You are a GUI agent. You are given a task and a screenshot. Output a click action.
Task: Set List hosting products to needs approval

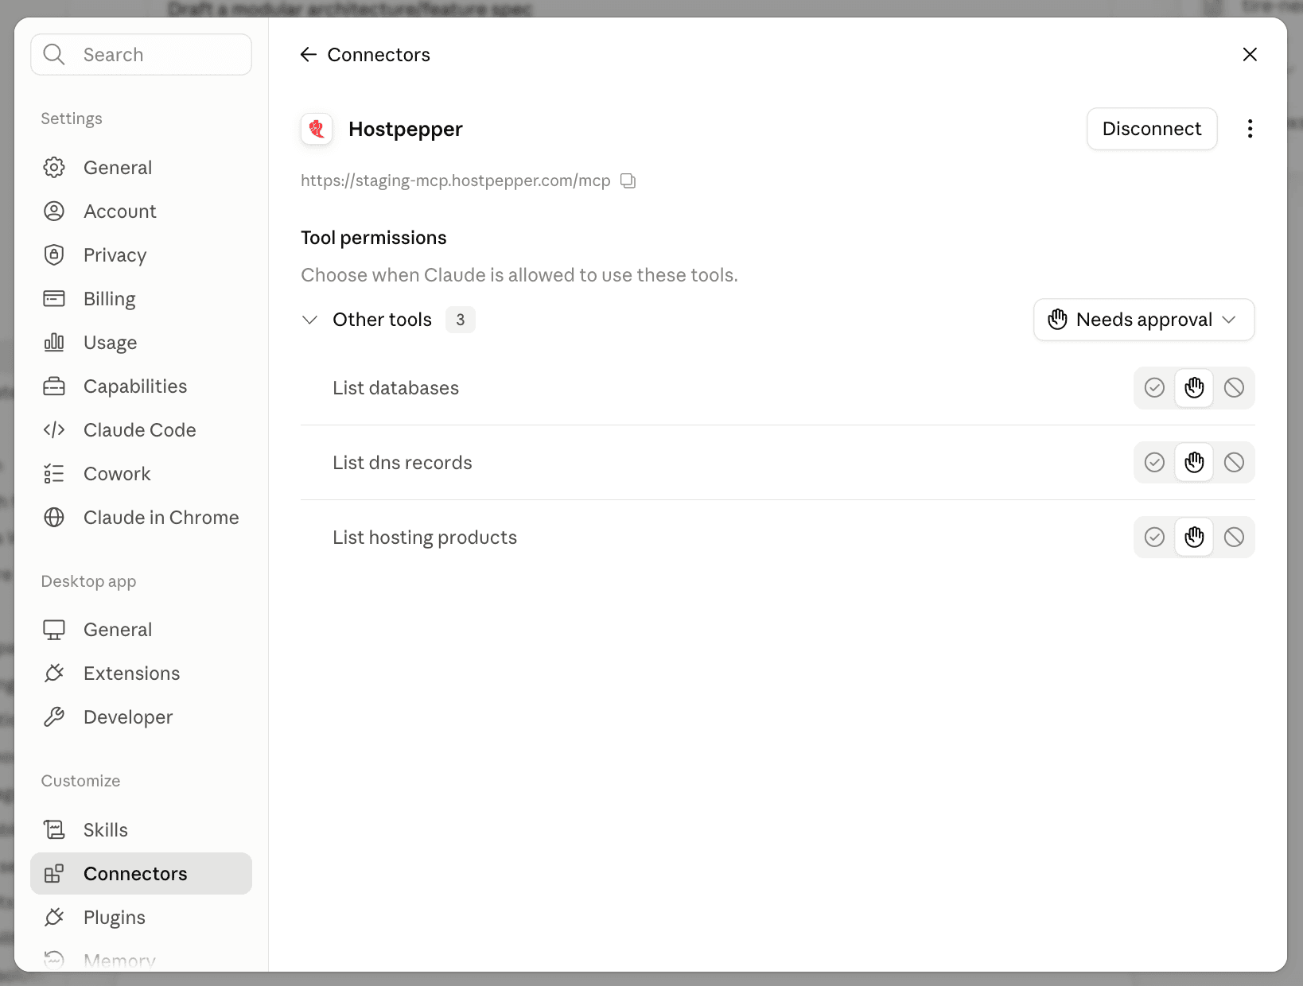pos(1194,537)
